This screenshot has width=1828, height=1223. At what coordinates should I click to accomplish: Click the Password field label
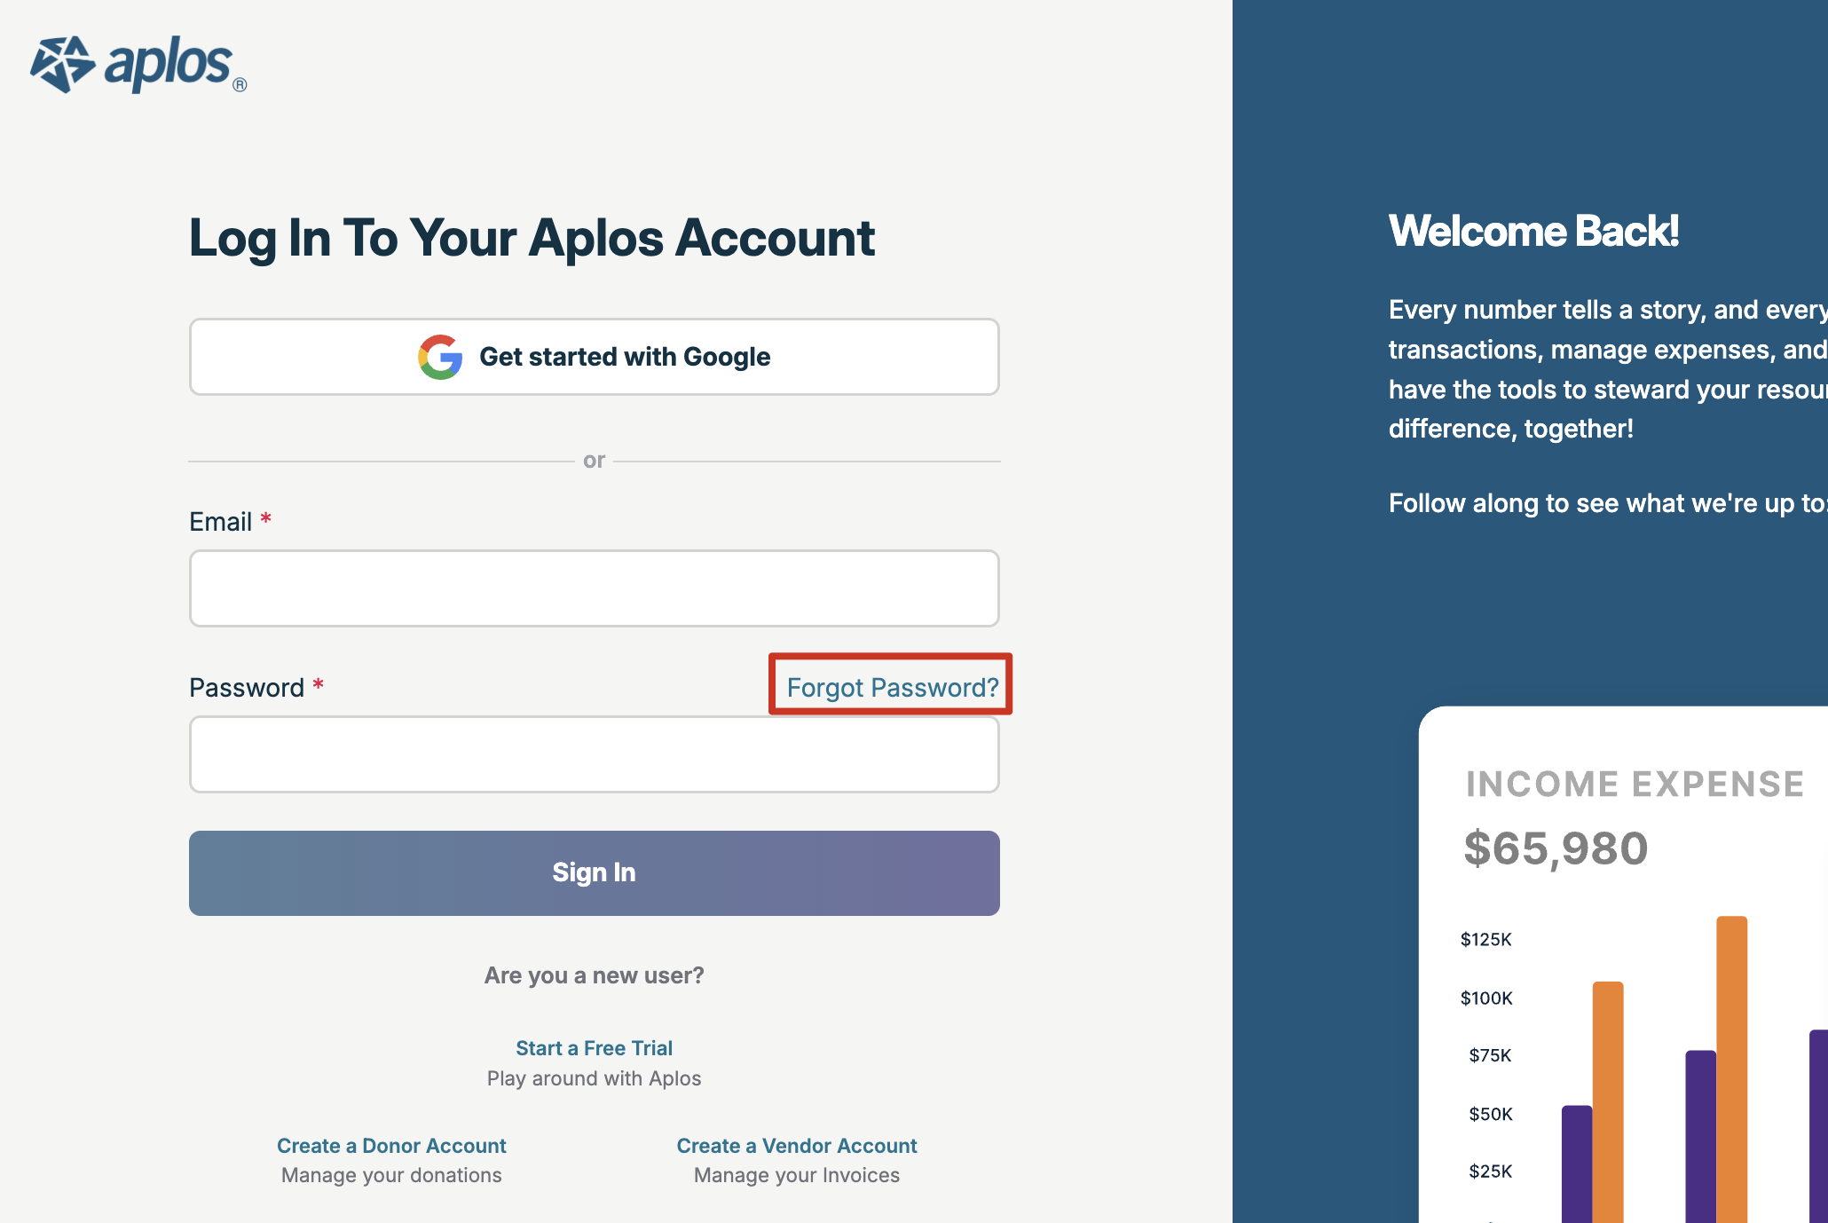pos(247,688)
